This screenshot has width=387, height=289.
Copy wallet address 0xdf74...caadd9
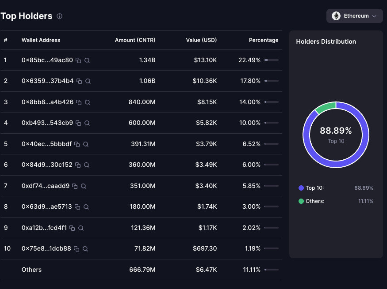coord(75,186)
